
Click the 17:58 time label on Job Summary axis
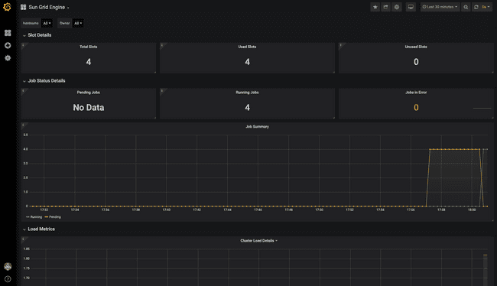pyautogui.click(x=441, y=210)
